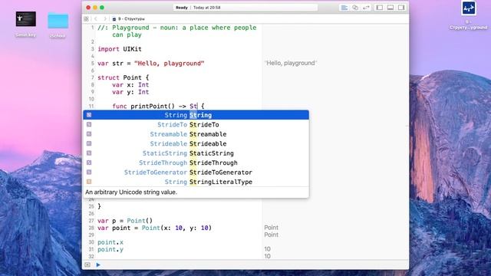Click the Playground comment on the first line

click(177, 31)
